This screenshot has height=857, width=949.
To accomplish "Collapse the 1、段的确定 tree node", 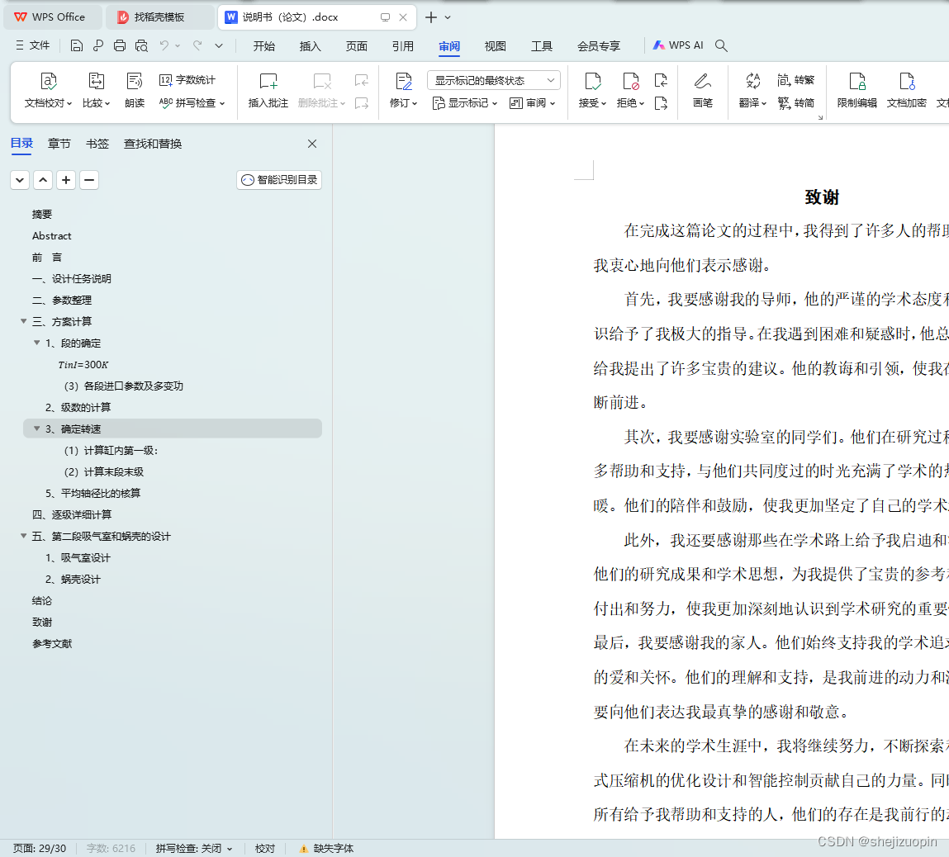I will 37,343.
